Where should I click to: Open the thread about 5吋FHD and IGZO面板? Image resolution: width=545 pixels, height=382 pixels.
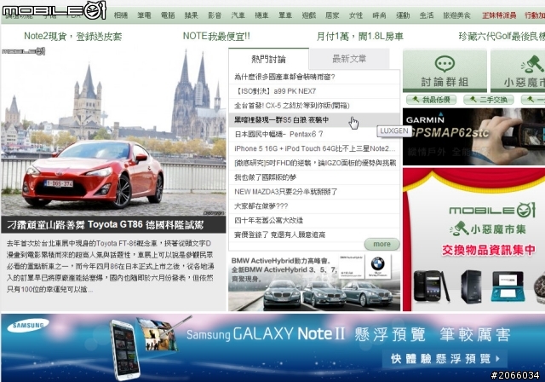315,163
